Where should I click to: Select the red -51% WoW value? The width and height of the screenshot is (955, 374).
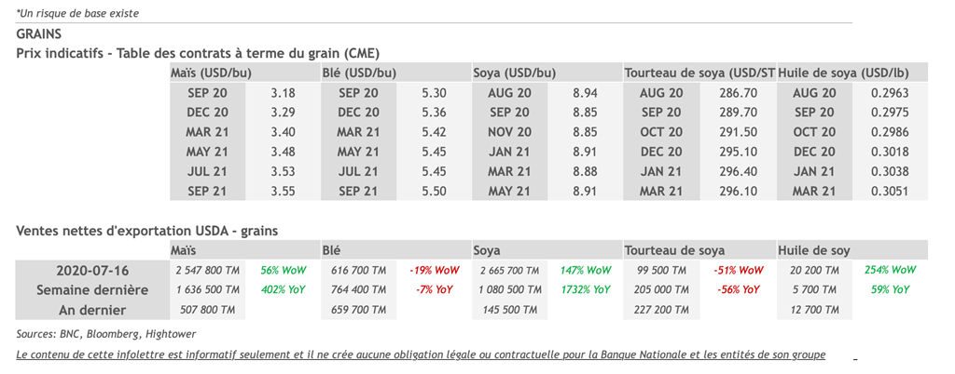[x=738, y=270]
